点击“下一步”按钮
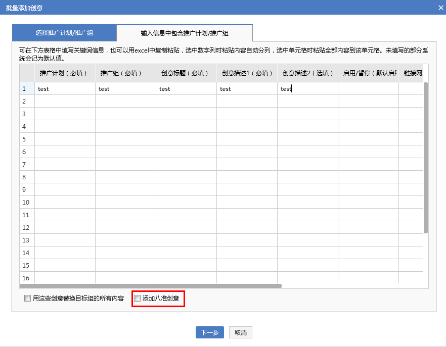The height and width of the screenshot is (347, 446). (x=209, y=332)
